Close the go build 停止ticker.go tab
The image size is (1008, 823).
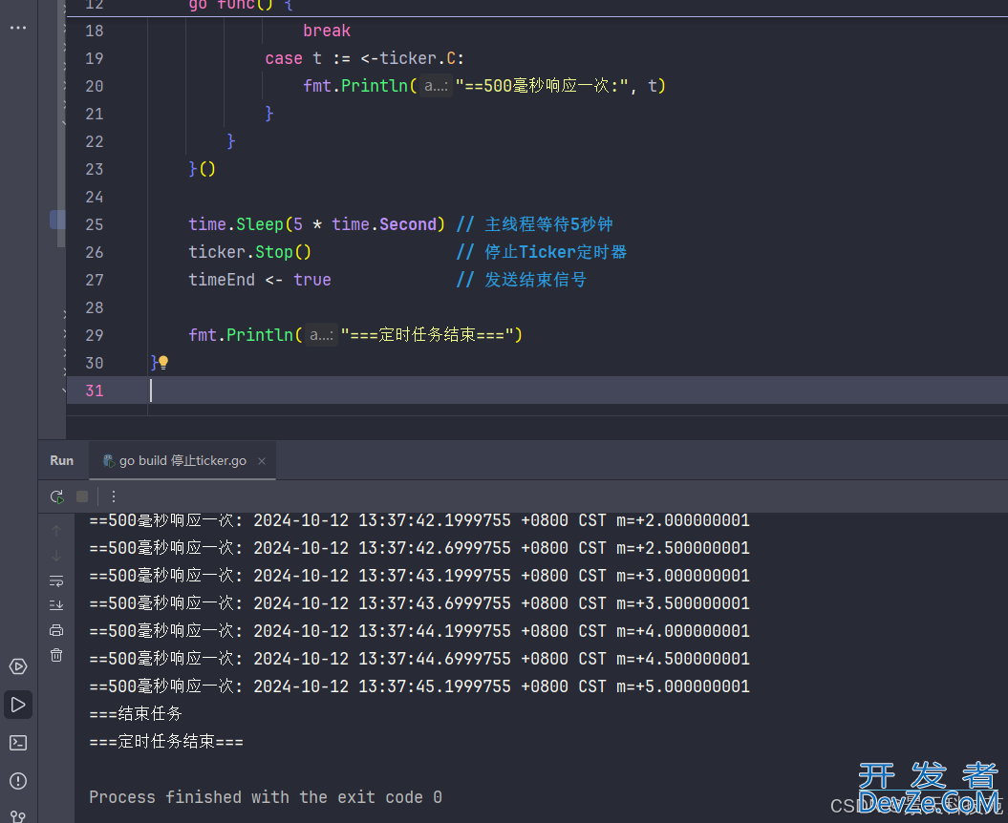(x=262, y=461)
